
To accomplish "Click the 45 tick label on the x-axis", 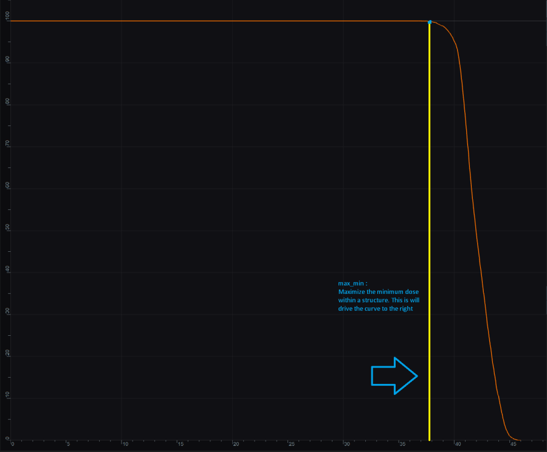I will tap(514, 444).
